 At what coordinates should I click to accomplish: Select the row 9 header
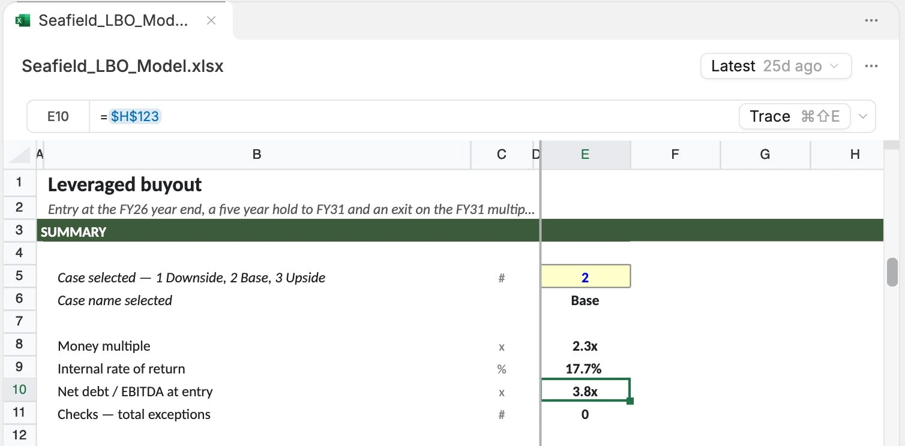[x=19, y=367]
